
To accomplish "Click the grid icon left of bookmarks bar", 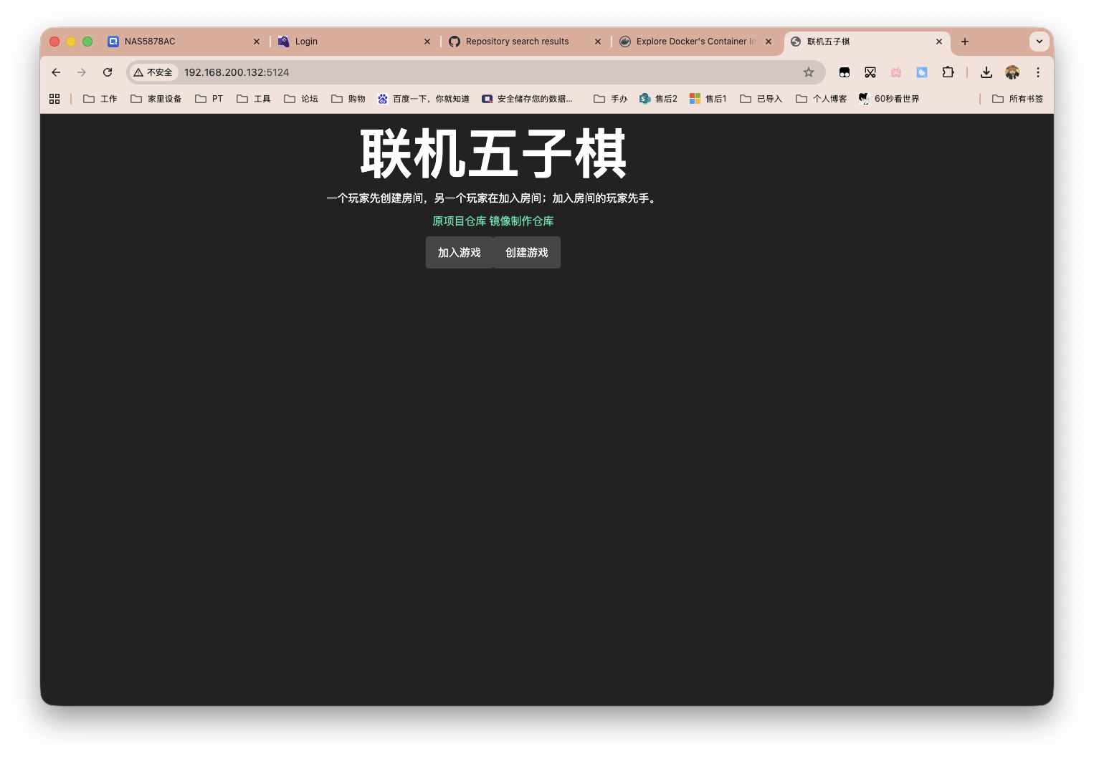I will click(x=54, y=98).
